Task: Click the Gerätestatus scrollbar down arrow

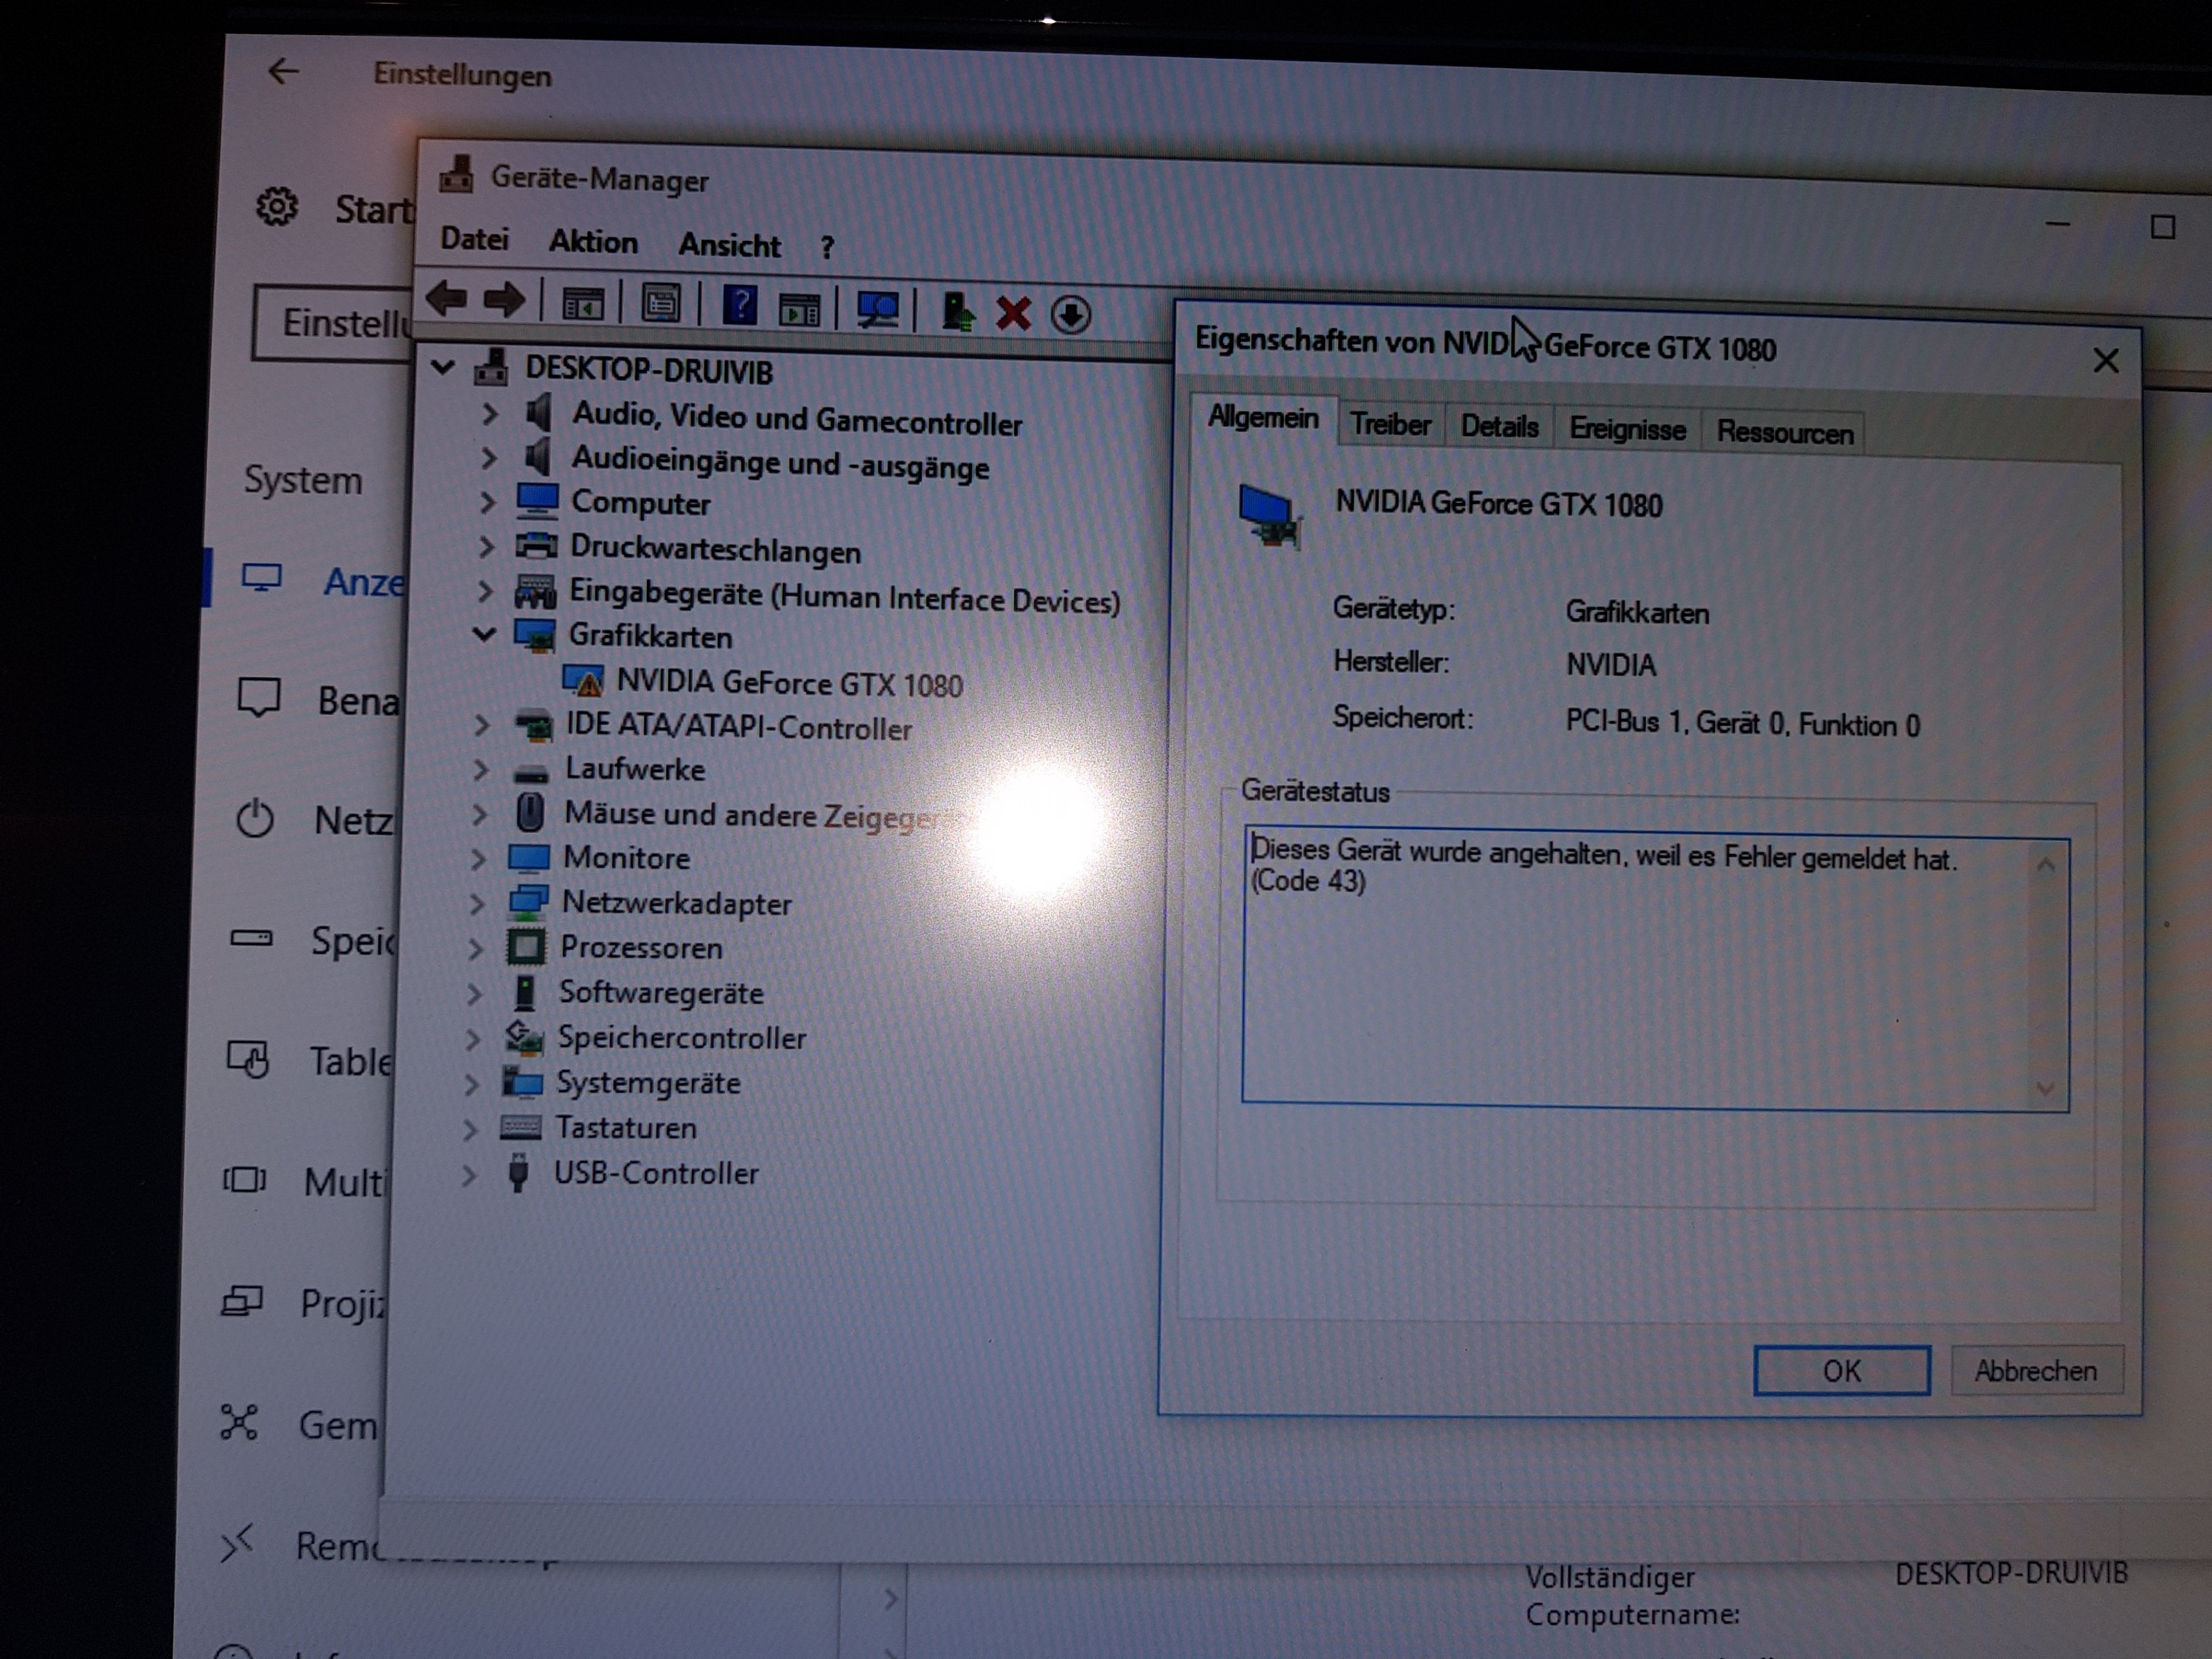Action: [2045, 1088]
